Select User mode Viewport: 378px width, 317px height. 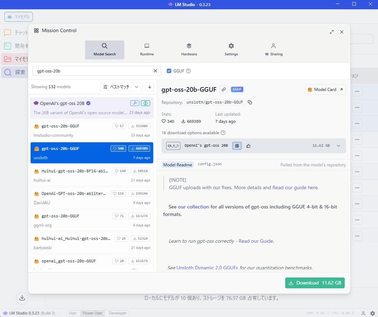[x=72, y=313]
